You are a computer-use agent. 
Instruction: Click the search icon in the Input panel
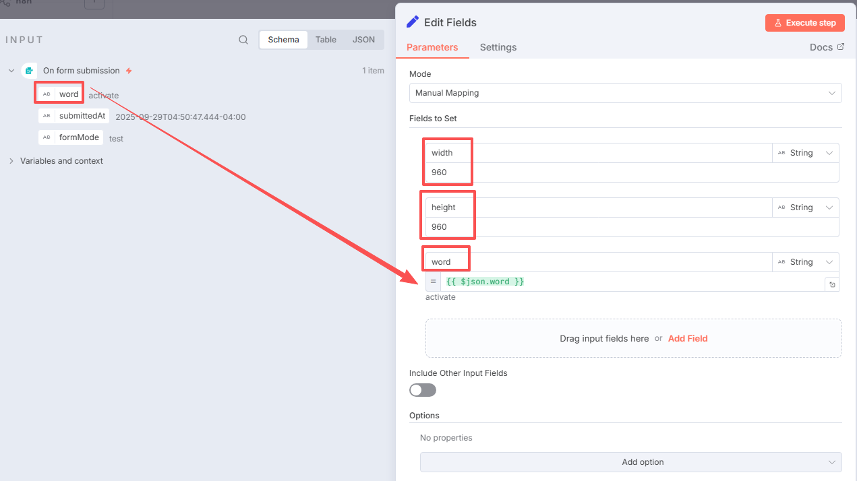tap(243, 40)
